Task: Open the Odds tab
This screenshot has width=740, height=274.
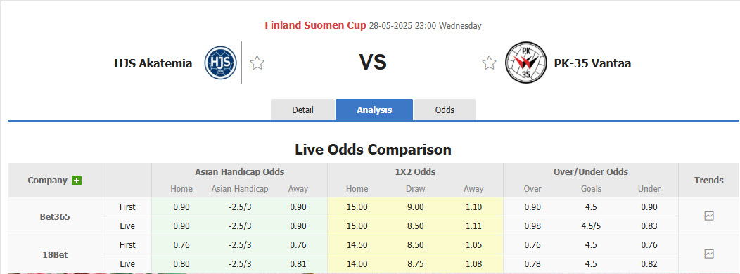Action: (x=445, y=110)
